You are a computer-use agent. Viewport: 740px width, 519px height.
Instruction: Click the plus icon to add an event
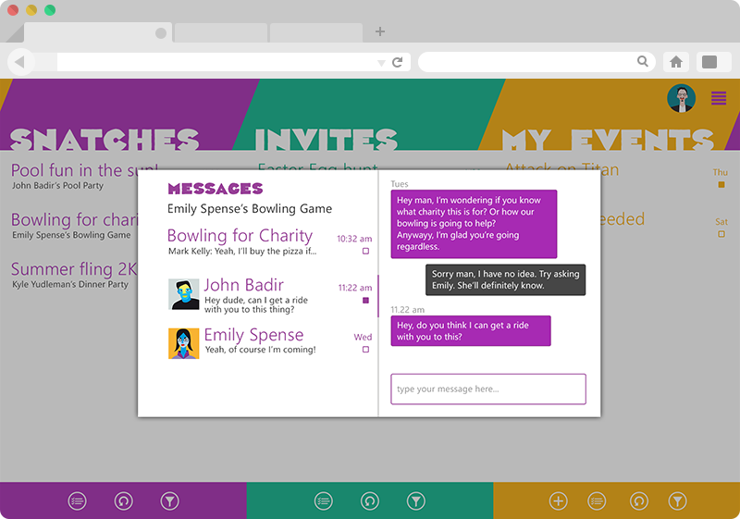[x=558, y=501]
